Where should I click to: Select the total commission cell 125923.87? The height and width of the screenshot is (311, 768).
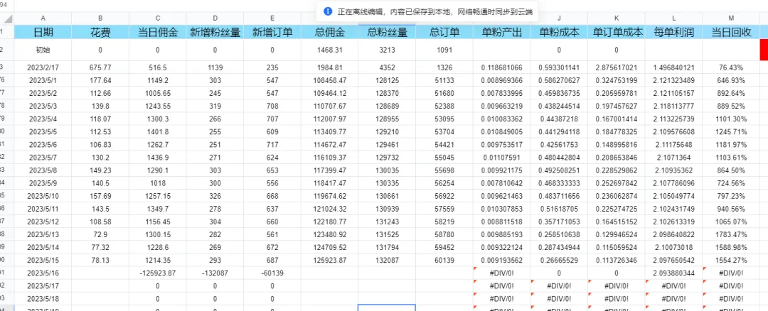click(330, 261)
